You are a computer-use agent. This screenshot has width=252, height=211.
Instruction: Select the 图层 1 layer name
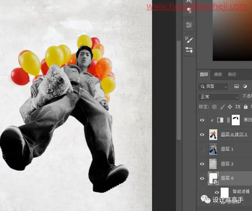(227, 149)
